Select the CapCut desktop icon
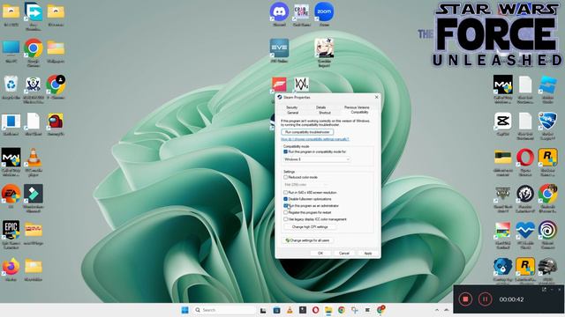Image resolution: width=565 pixels, height=317 pixels. 502,122
